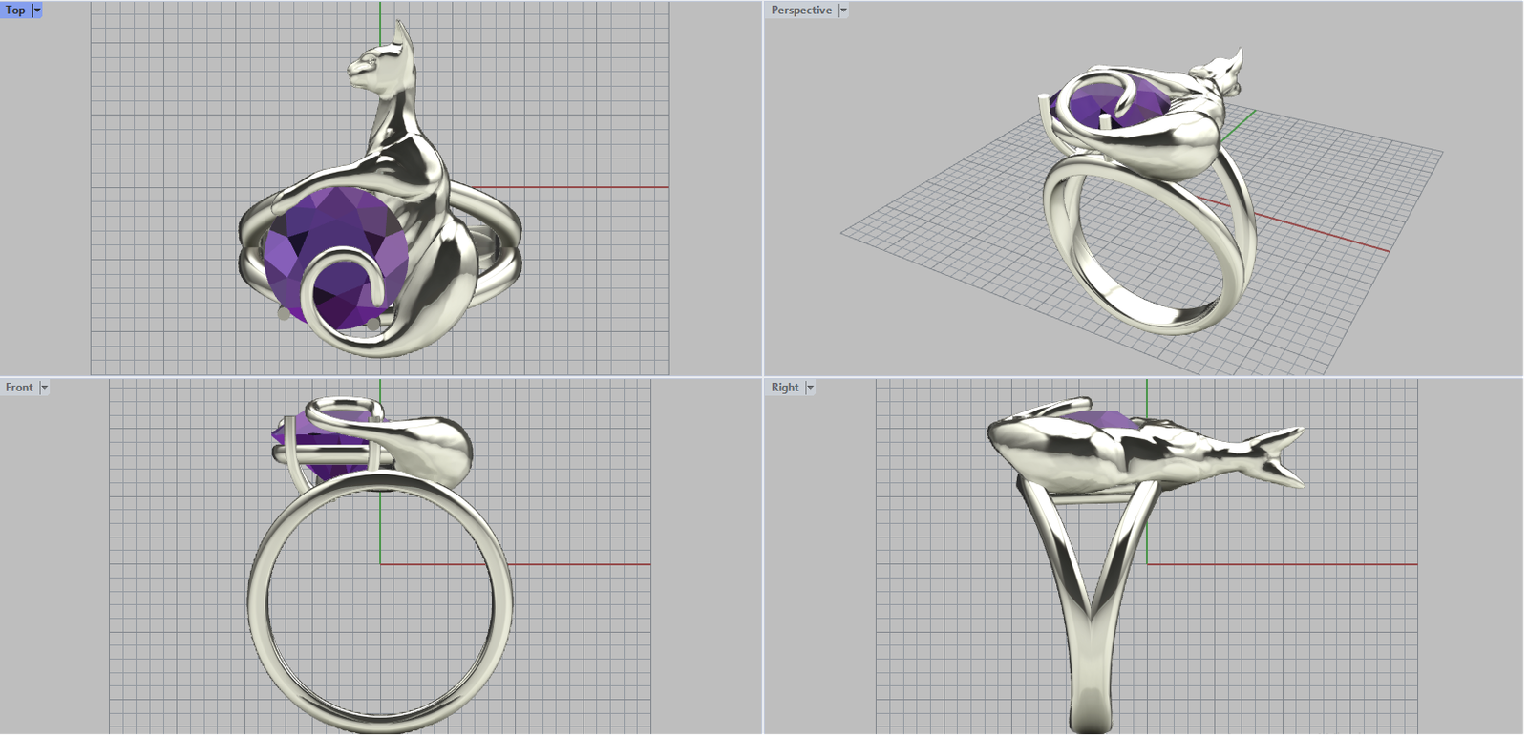The height and width of the screenshot is (737, 1528).
Task: Pick the ring band in Front view
Action: tap(258, 611)
